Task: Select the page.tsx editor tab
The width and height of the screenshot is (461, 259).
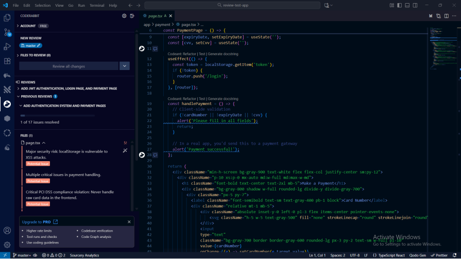Action: [x=155, y=16]
